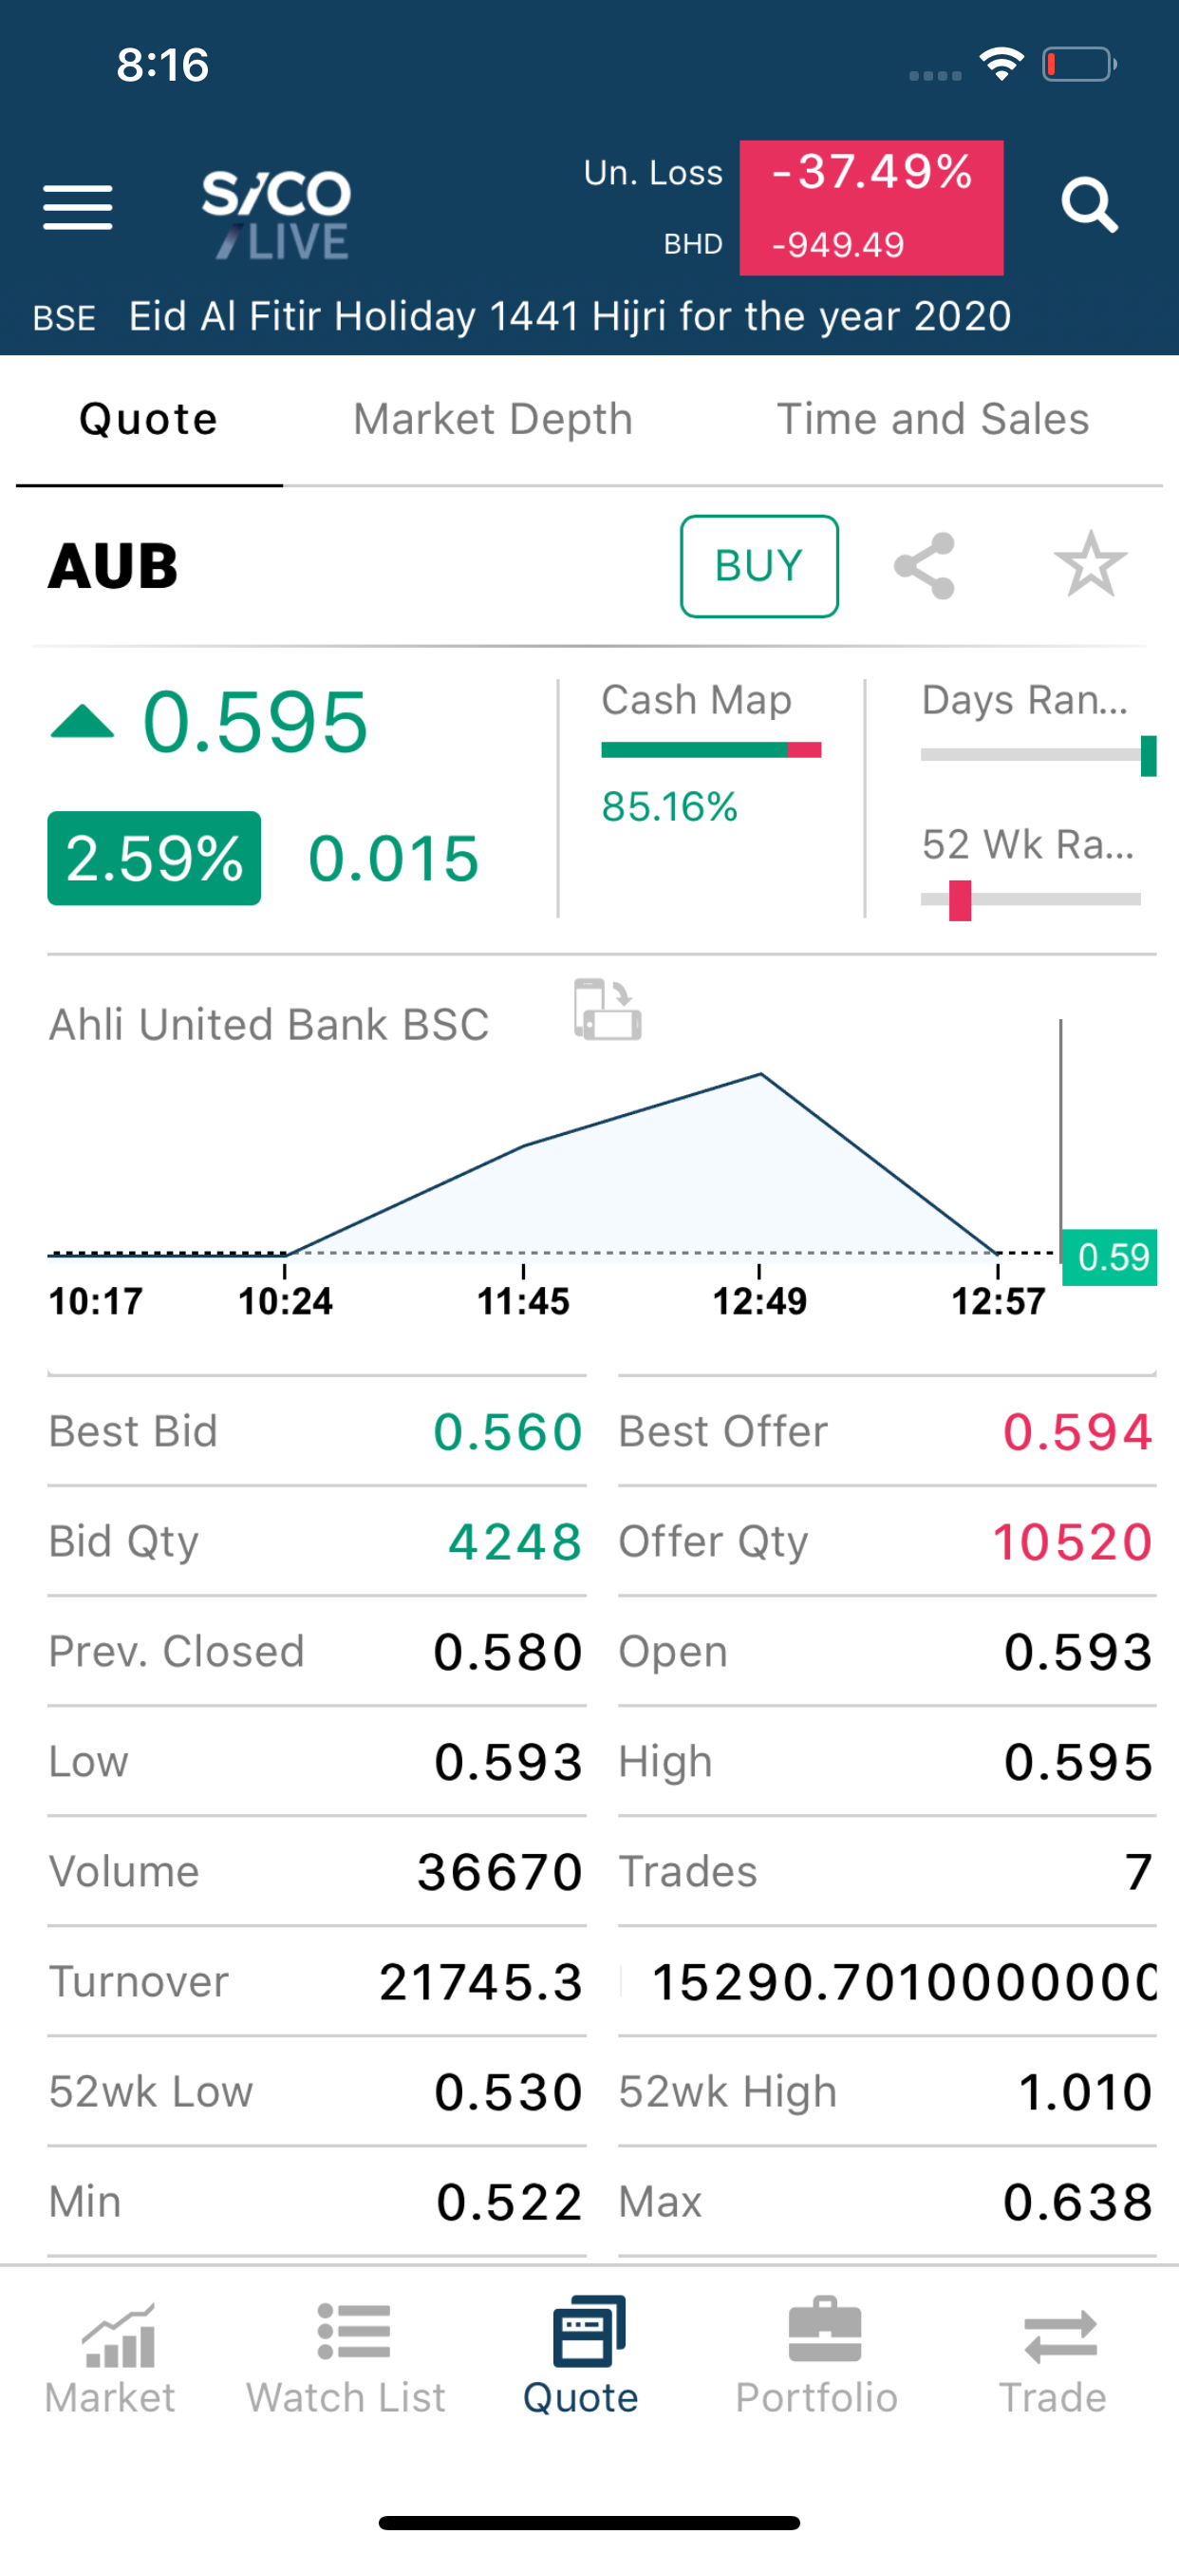1179x2553 pixels.
Task: Tap the SICO Live logo
Action: coord(276,214)
